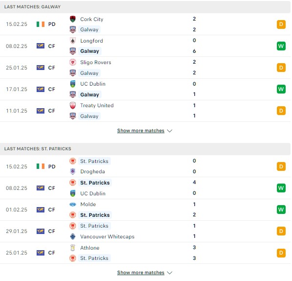
Task: Expand Show more matches chevron under Galway
Action: coord(169,131)
